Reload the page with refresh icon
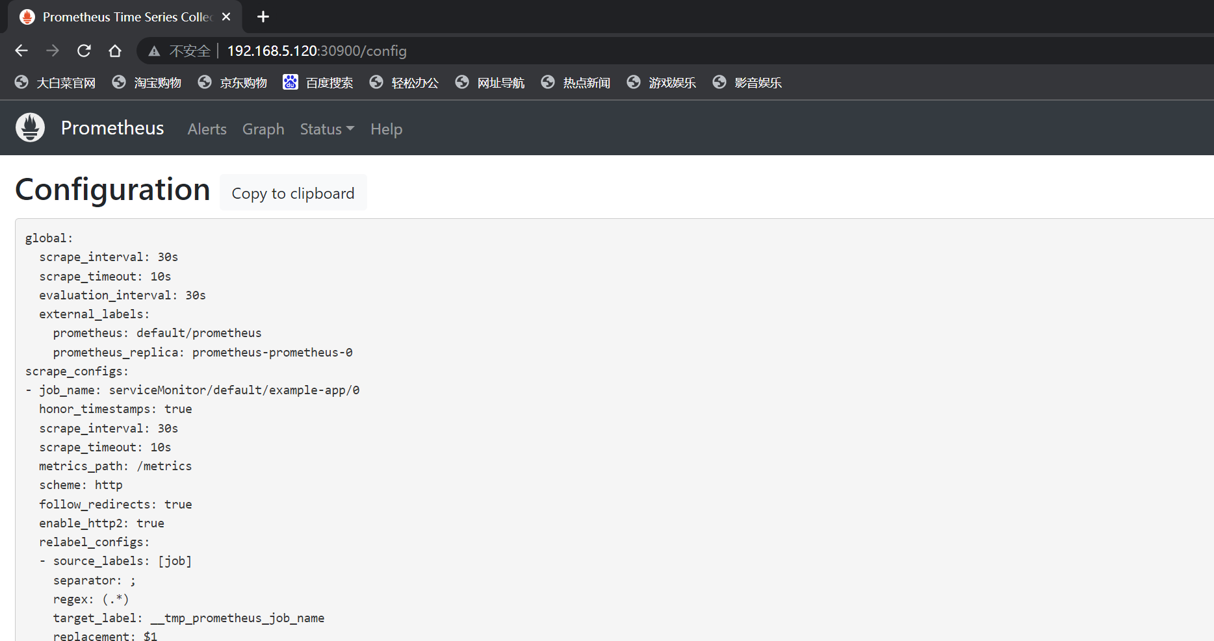The width and height of the screenshot is (1214, 641). 84,51
